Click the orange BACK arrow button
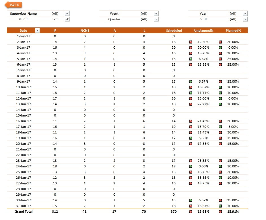Viewport: 266px width, 220px height. [x=13, y=5]
